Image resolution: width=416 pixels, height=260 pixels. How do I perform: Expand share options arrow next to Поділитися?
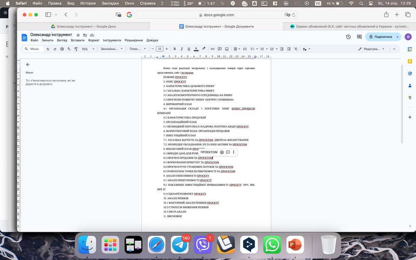click(397, 37)
